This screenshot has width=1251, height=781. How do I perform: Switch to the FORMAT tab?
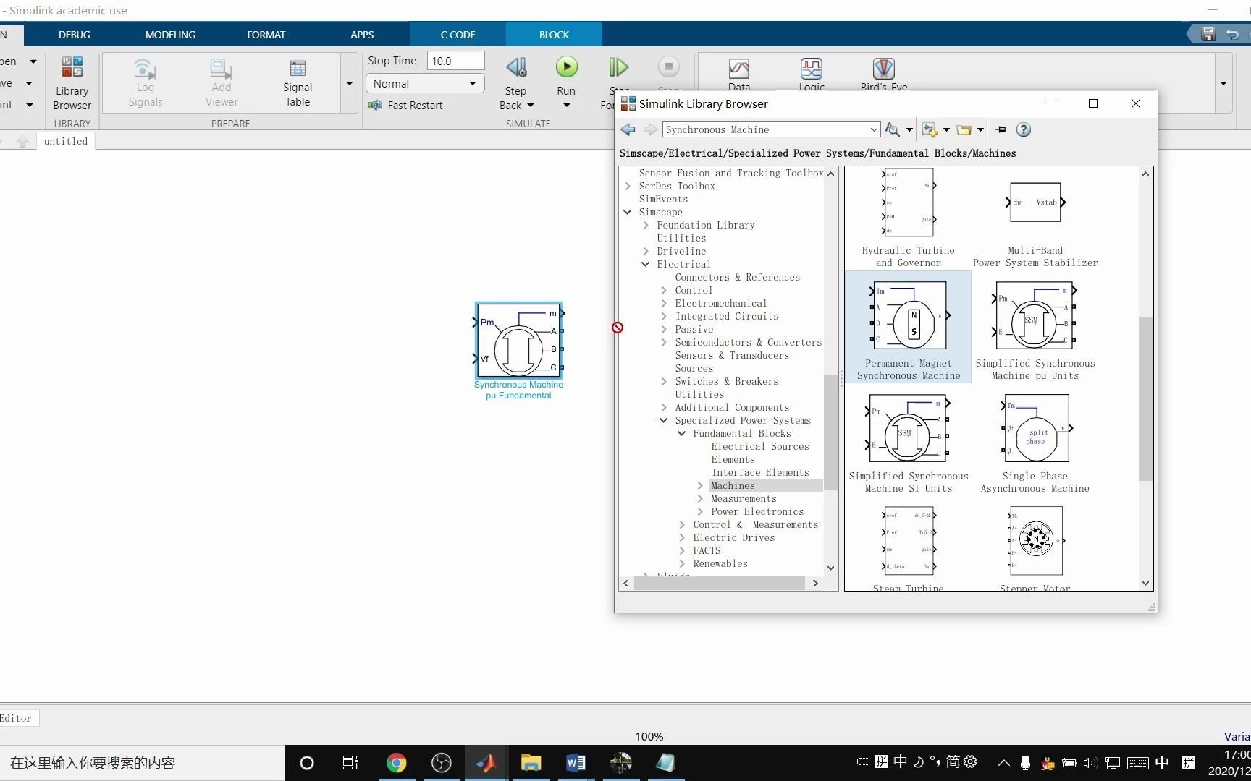tap(266, 34)
